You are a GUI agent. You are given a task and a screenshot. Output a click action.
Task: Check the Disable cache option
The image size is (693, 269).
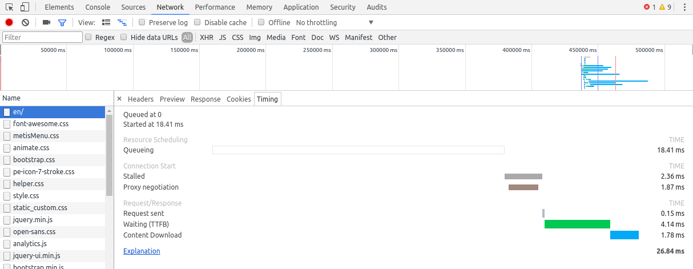(198, 22)
